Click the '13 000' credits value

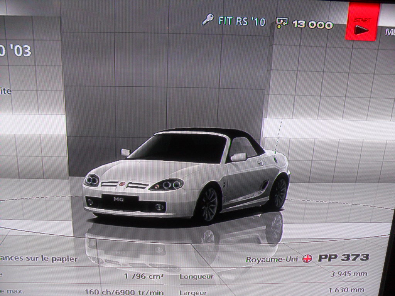point(312,24)
